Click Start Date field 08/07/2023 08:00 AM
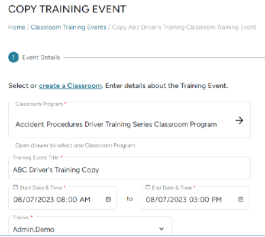 [x=63, y=198]
